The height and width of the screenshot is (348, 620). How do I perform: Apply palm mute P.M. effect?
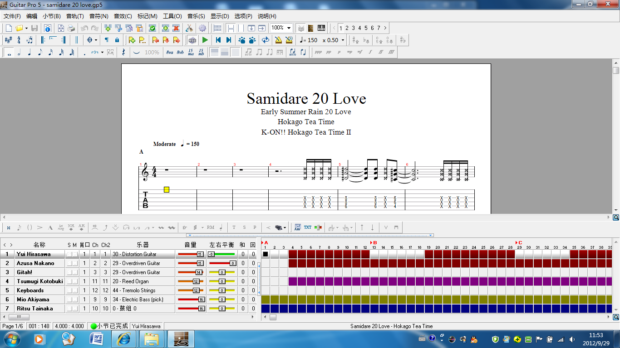pos(211,227)
